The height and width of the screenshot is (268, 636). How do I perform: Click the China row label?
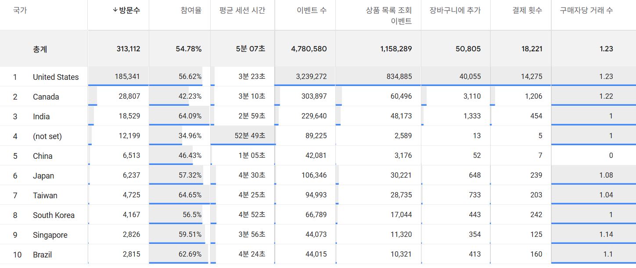coord(43,156)
